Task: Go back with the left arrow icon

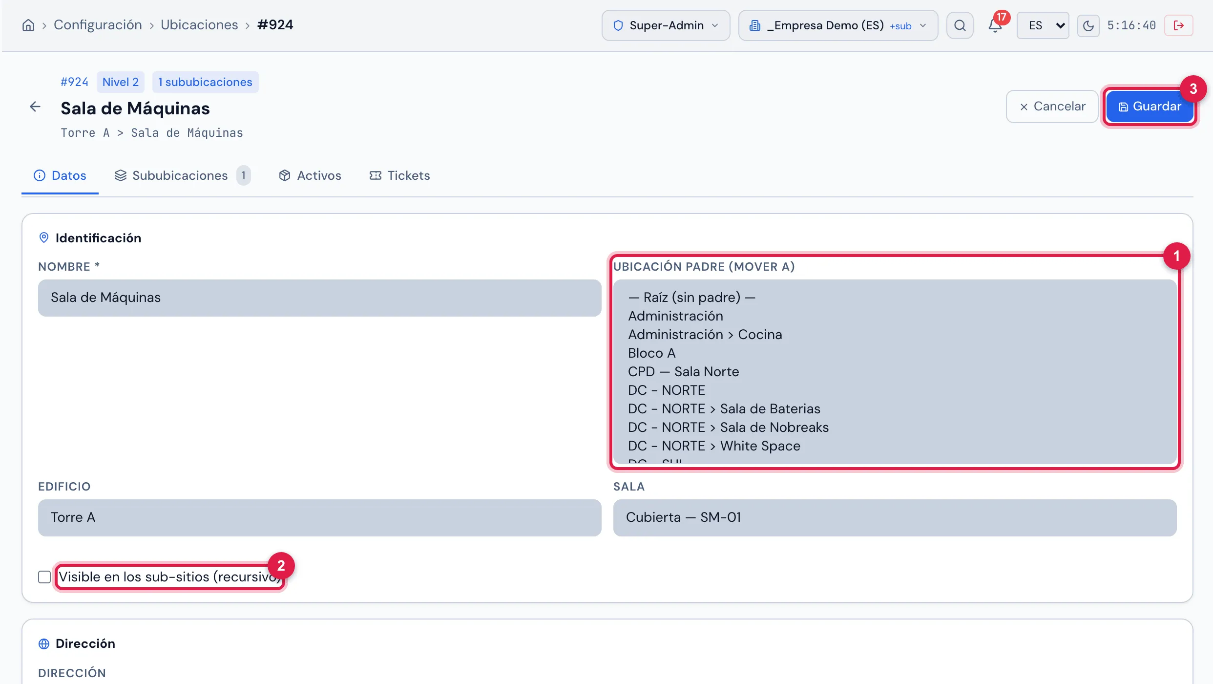Action: click(35, 107)
